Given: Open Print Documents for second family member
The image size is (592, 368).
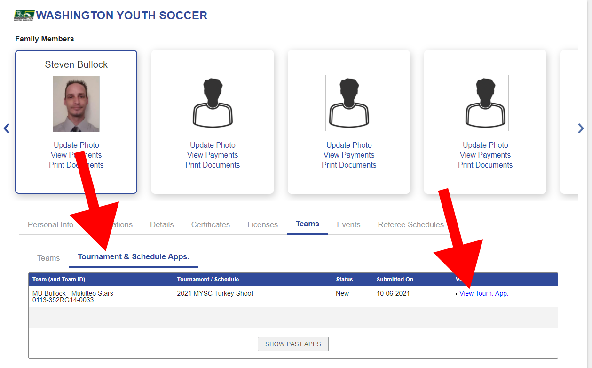Looking at the screenshot, I should click(x=213, y=165).
